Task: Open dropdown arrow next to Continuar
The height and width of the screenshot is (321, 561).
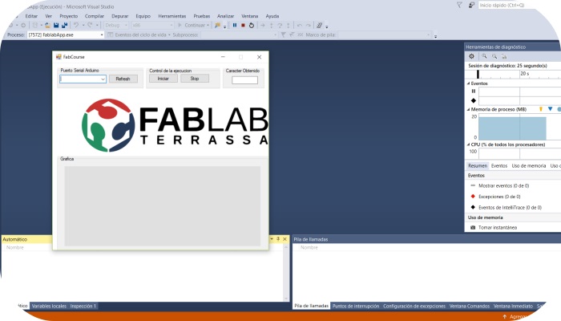Action: coord(208,25)
